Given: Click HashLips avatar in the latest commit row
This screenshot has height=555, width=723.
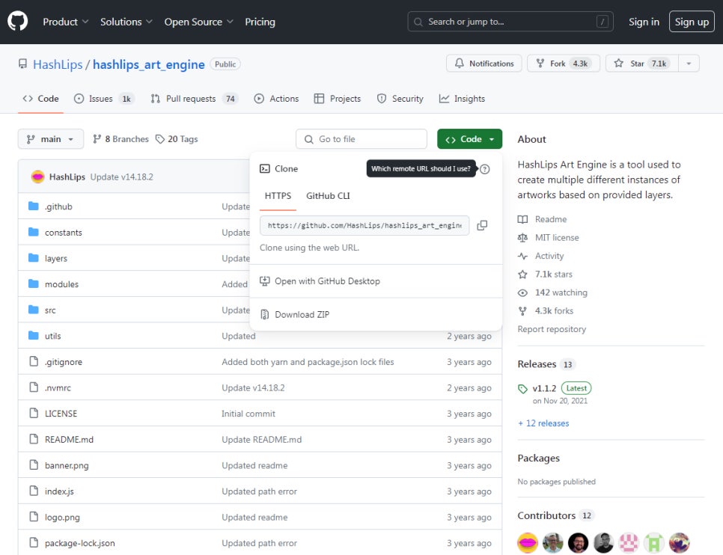Looking at the screenshot, I should pos(38,177).
